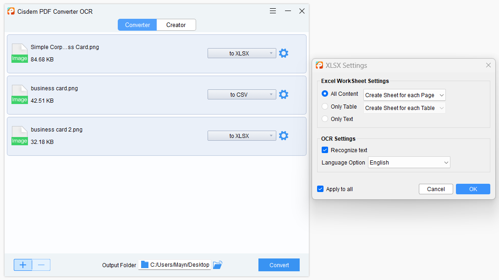Minimize the Cisdem PDF Converter window

(x=288, y=11)
